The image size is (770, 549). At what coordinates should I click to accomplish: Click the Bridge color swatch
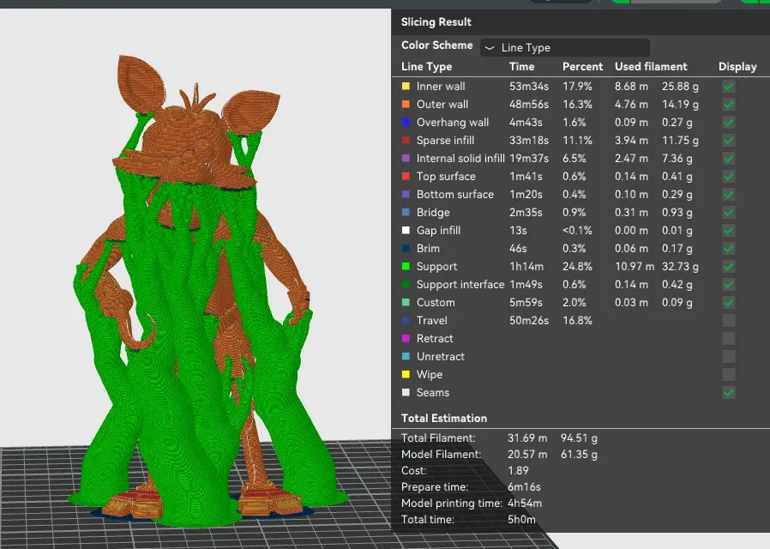[x=406, y=212]
